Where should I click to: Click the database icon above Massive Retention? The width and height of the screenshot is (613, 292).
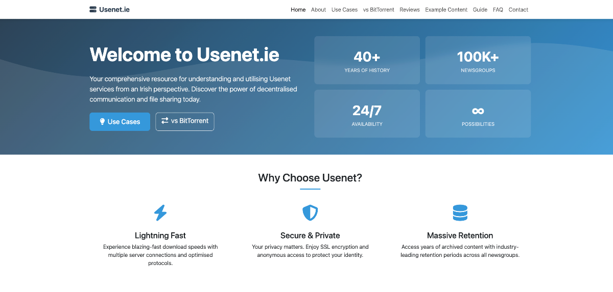[x=460, y=213]
